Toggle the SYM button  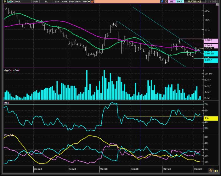[x=78, y=2]
